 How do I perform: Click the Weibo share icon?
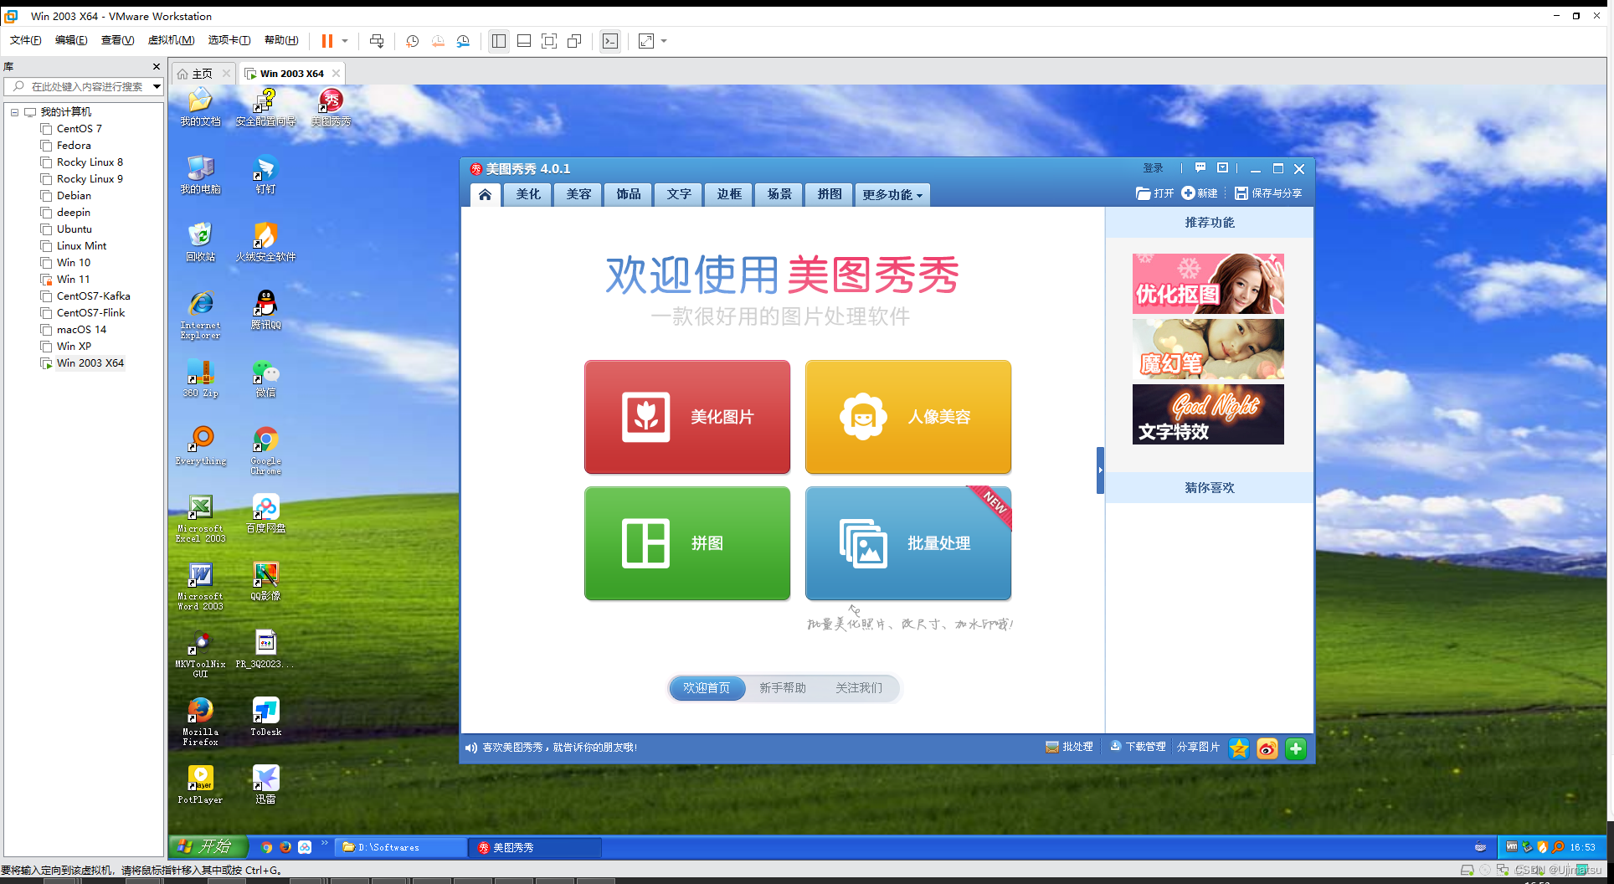(1267, 748)
